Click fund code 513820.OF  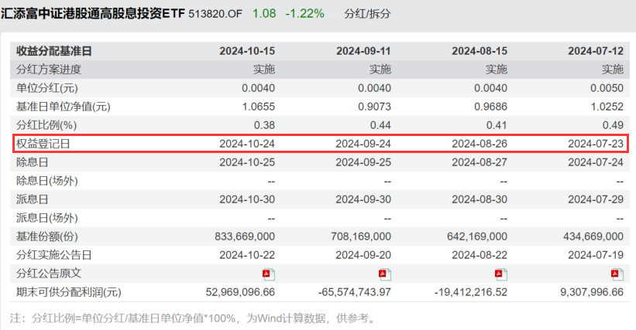[215, 14]
